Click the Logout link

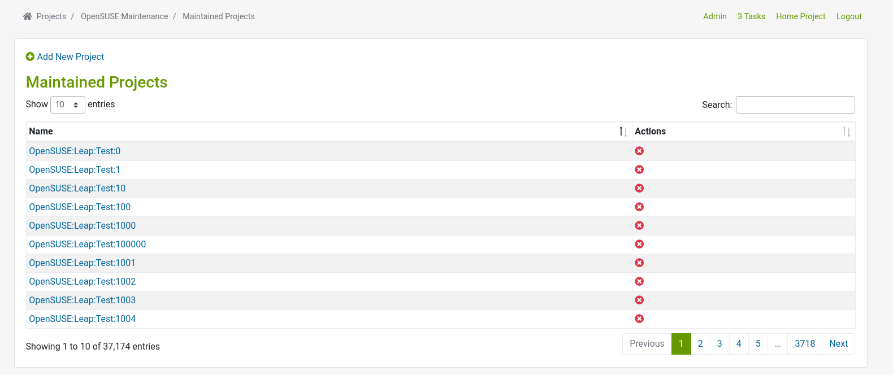point(849,16)
